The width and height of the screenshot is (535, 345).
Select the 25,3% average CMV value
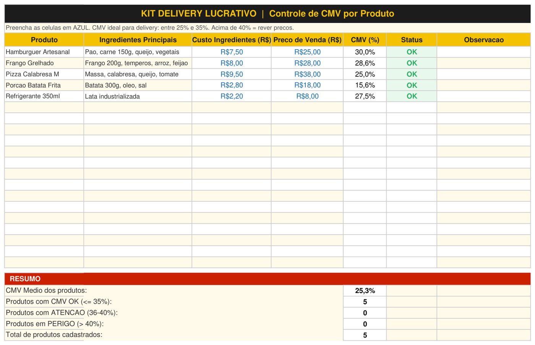(x=365, y=290)
